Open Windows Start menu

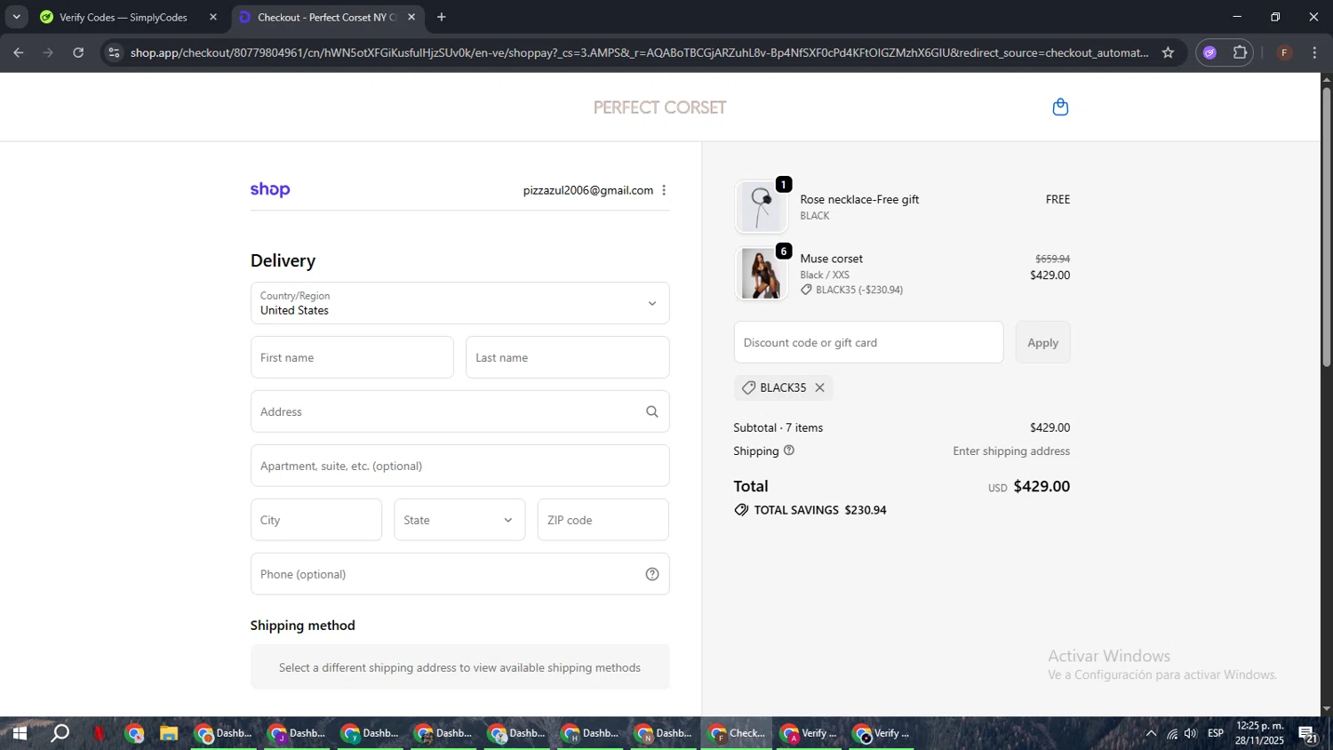click(x=19, y=733)
